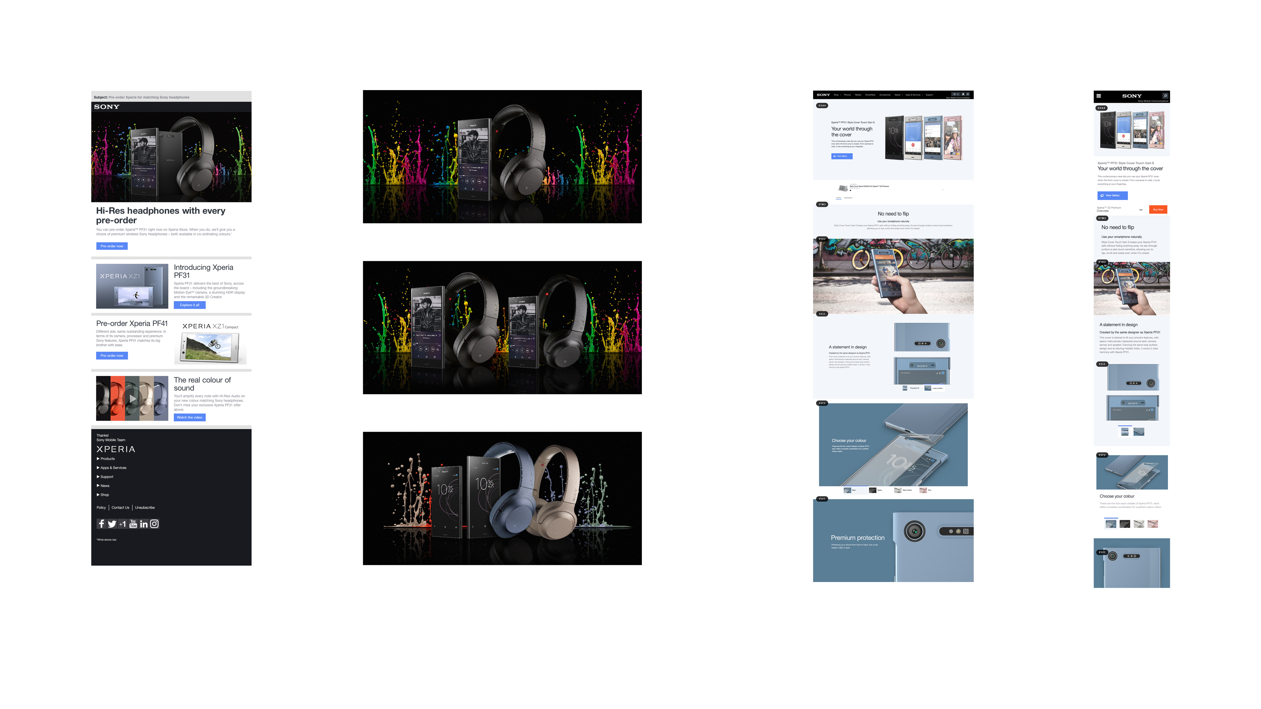Select the black colour thumbnail on mobile page
Screen dimensions: 1261x709
click(1125, 524)
